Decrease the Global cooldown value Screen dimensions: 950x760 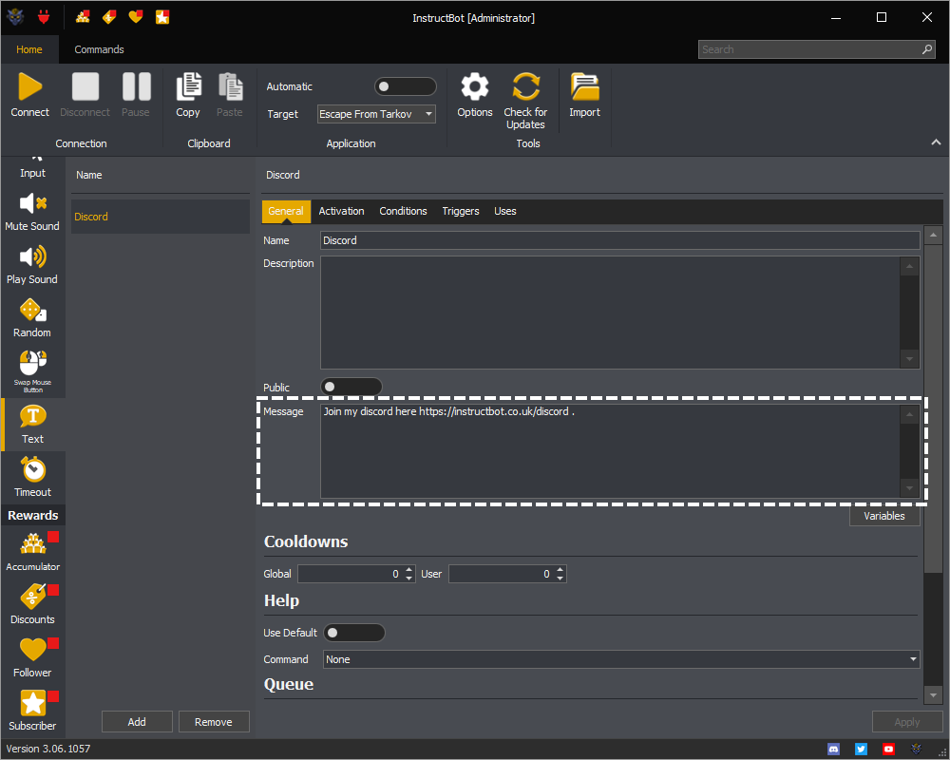pyautogui.click(x=408, y=579)
